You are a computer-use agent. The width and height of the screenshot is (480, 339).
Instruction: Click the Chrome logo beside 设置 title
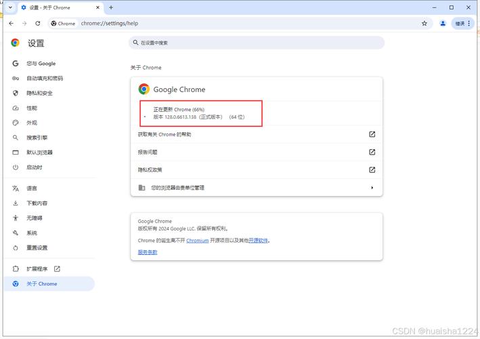[15, 43]
